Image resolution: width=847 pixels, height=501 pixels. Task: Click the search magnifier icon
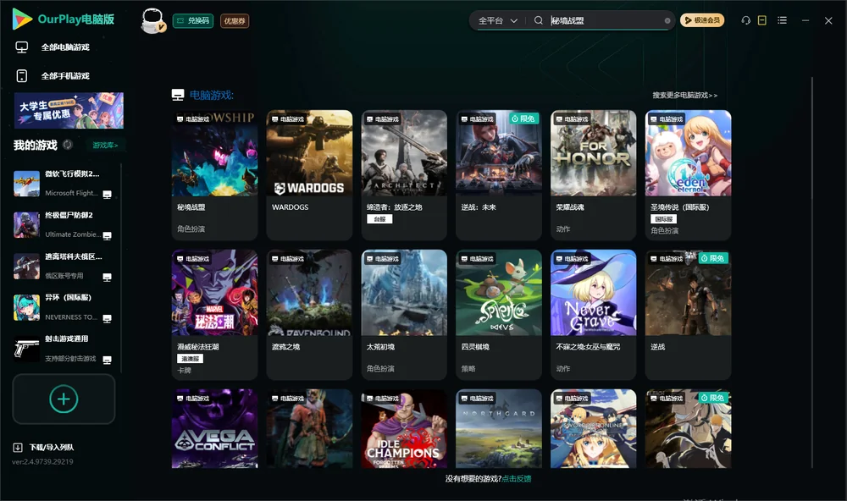539,20
